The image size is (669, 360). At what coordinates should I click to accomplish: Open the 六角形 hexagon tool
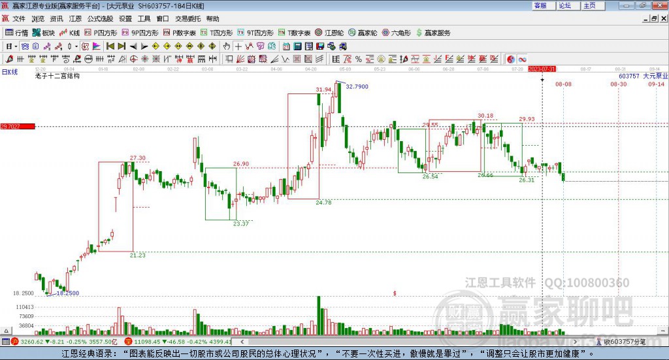397,33
